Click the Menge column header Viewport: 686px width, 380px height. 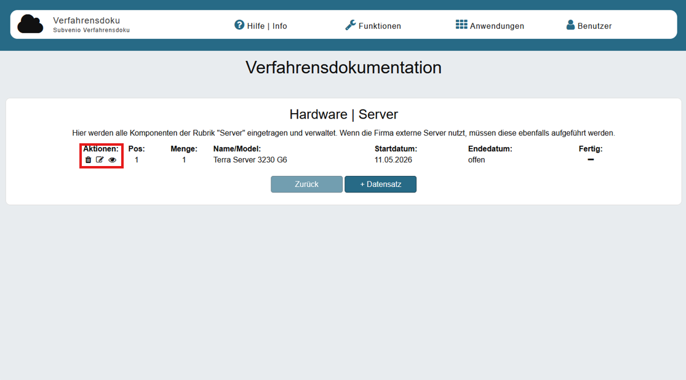pyautogui.click(x=184, y=149)
